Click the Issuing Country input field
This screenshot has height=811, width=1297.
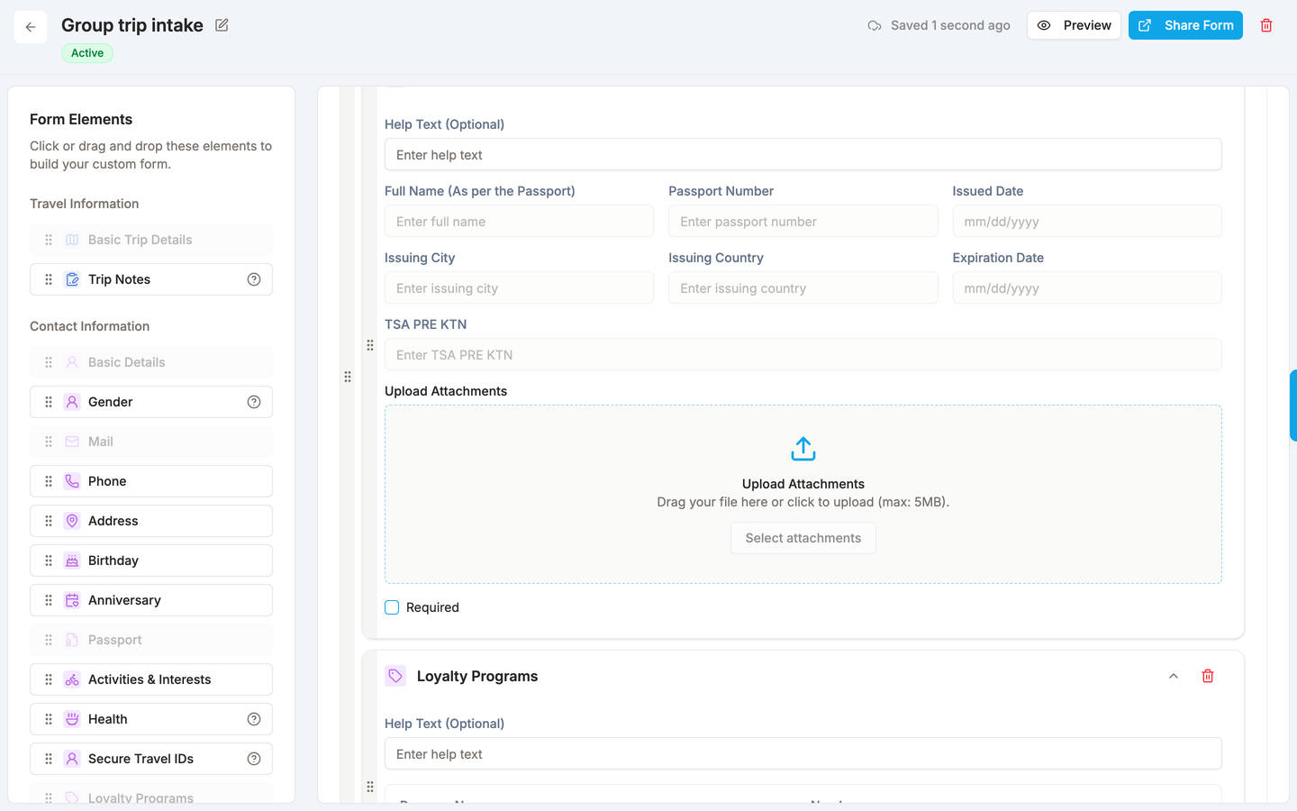(803, 287)
